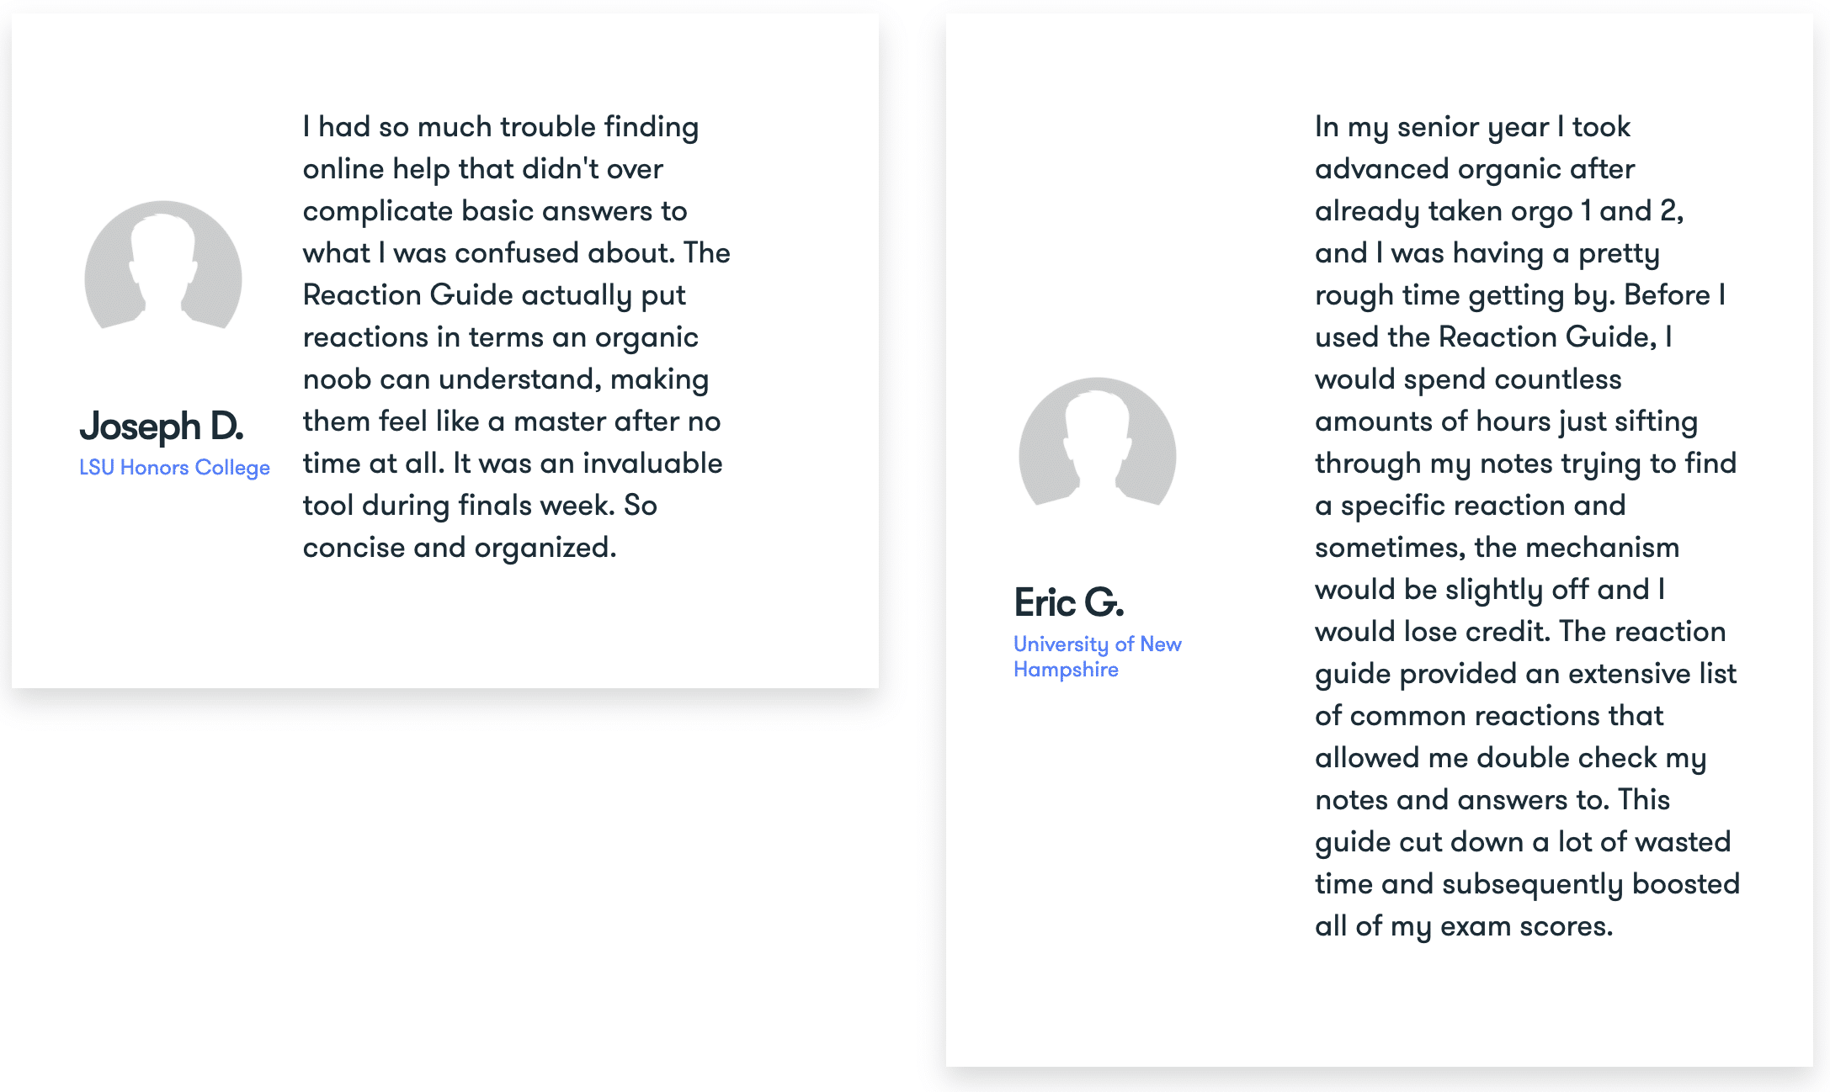Viewport: 1830px width, 1092px height.
Task: Click the line "I had so much trouble finding"
Action: point(500,127)
